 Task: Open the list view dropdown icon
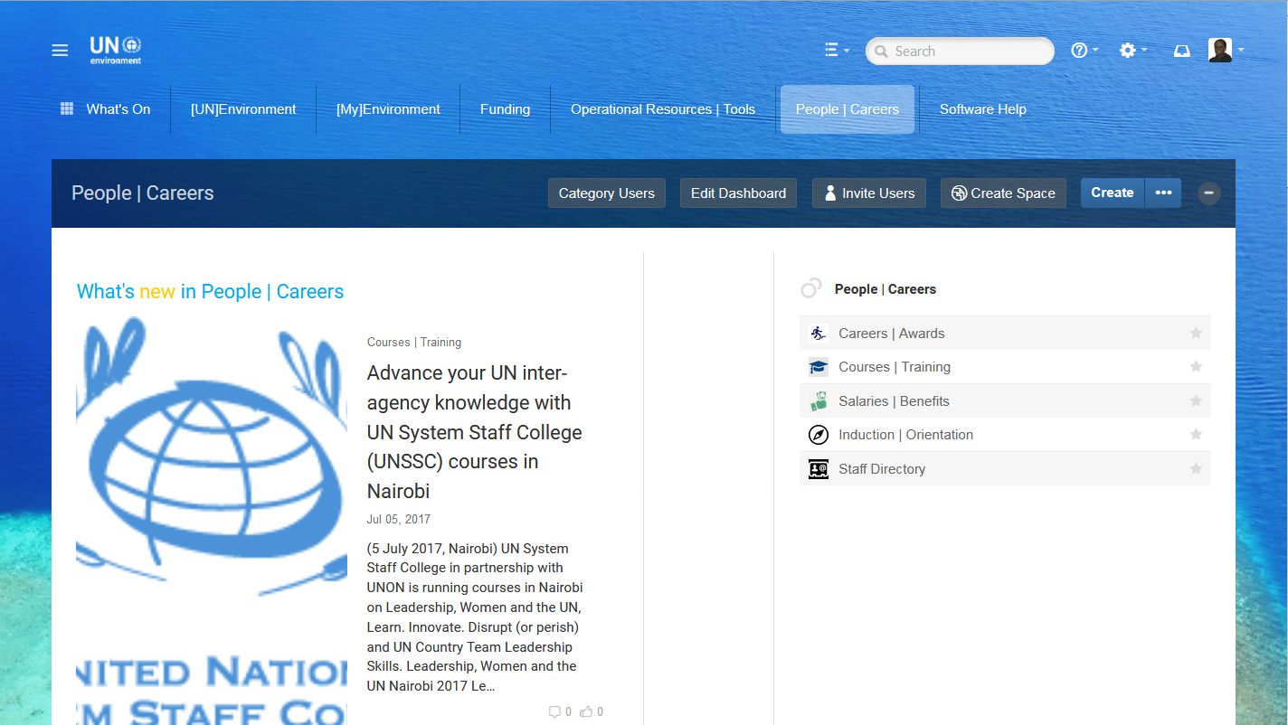837,51
